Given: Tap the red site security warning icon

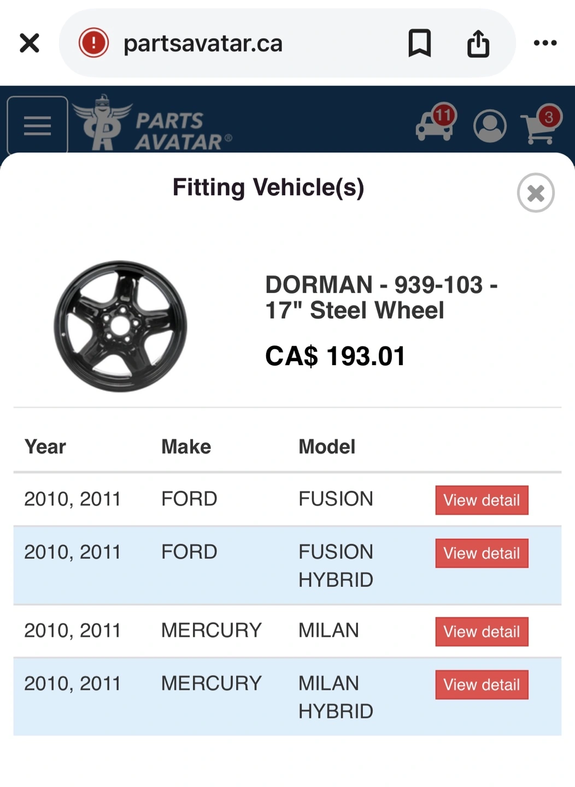Looking at the screenshot, I should click(93, 43).
